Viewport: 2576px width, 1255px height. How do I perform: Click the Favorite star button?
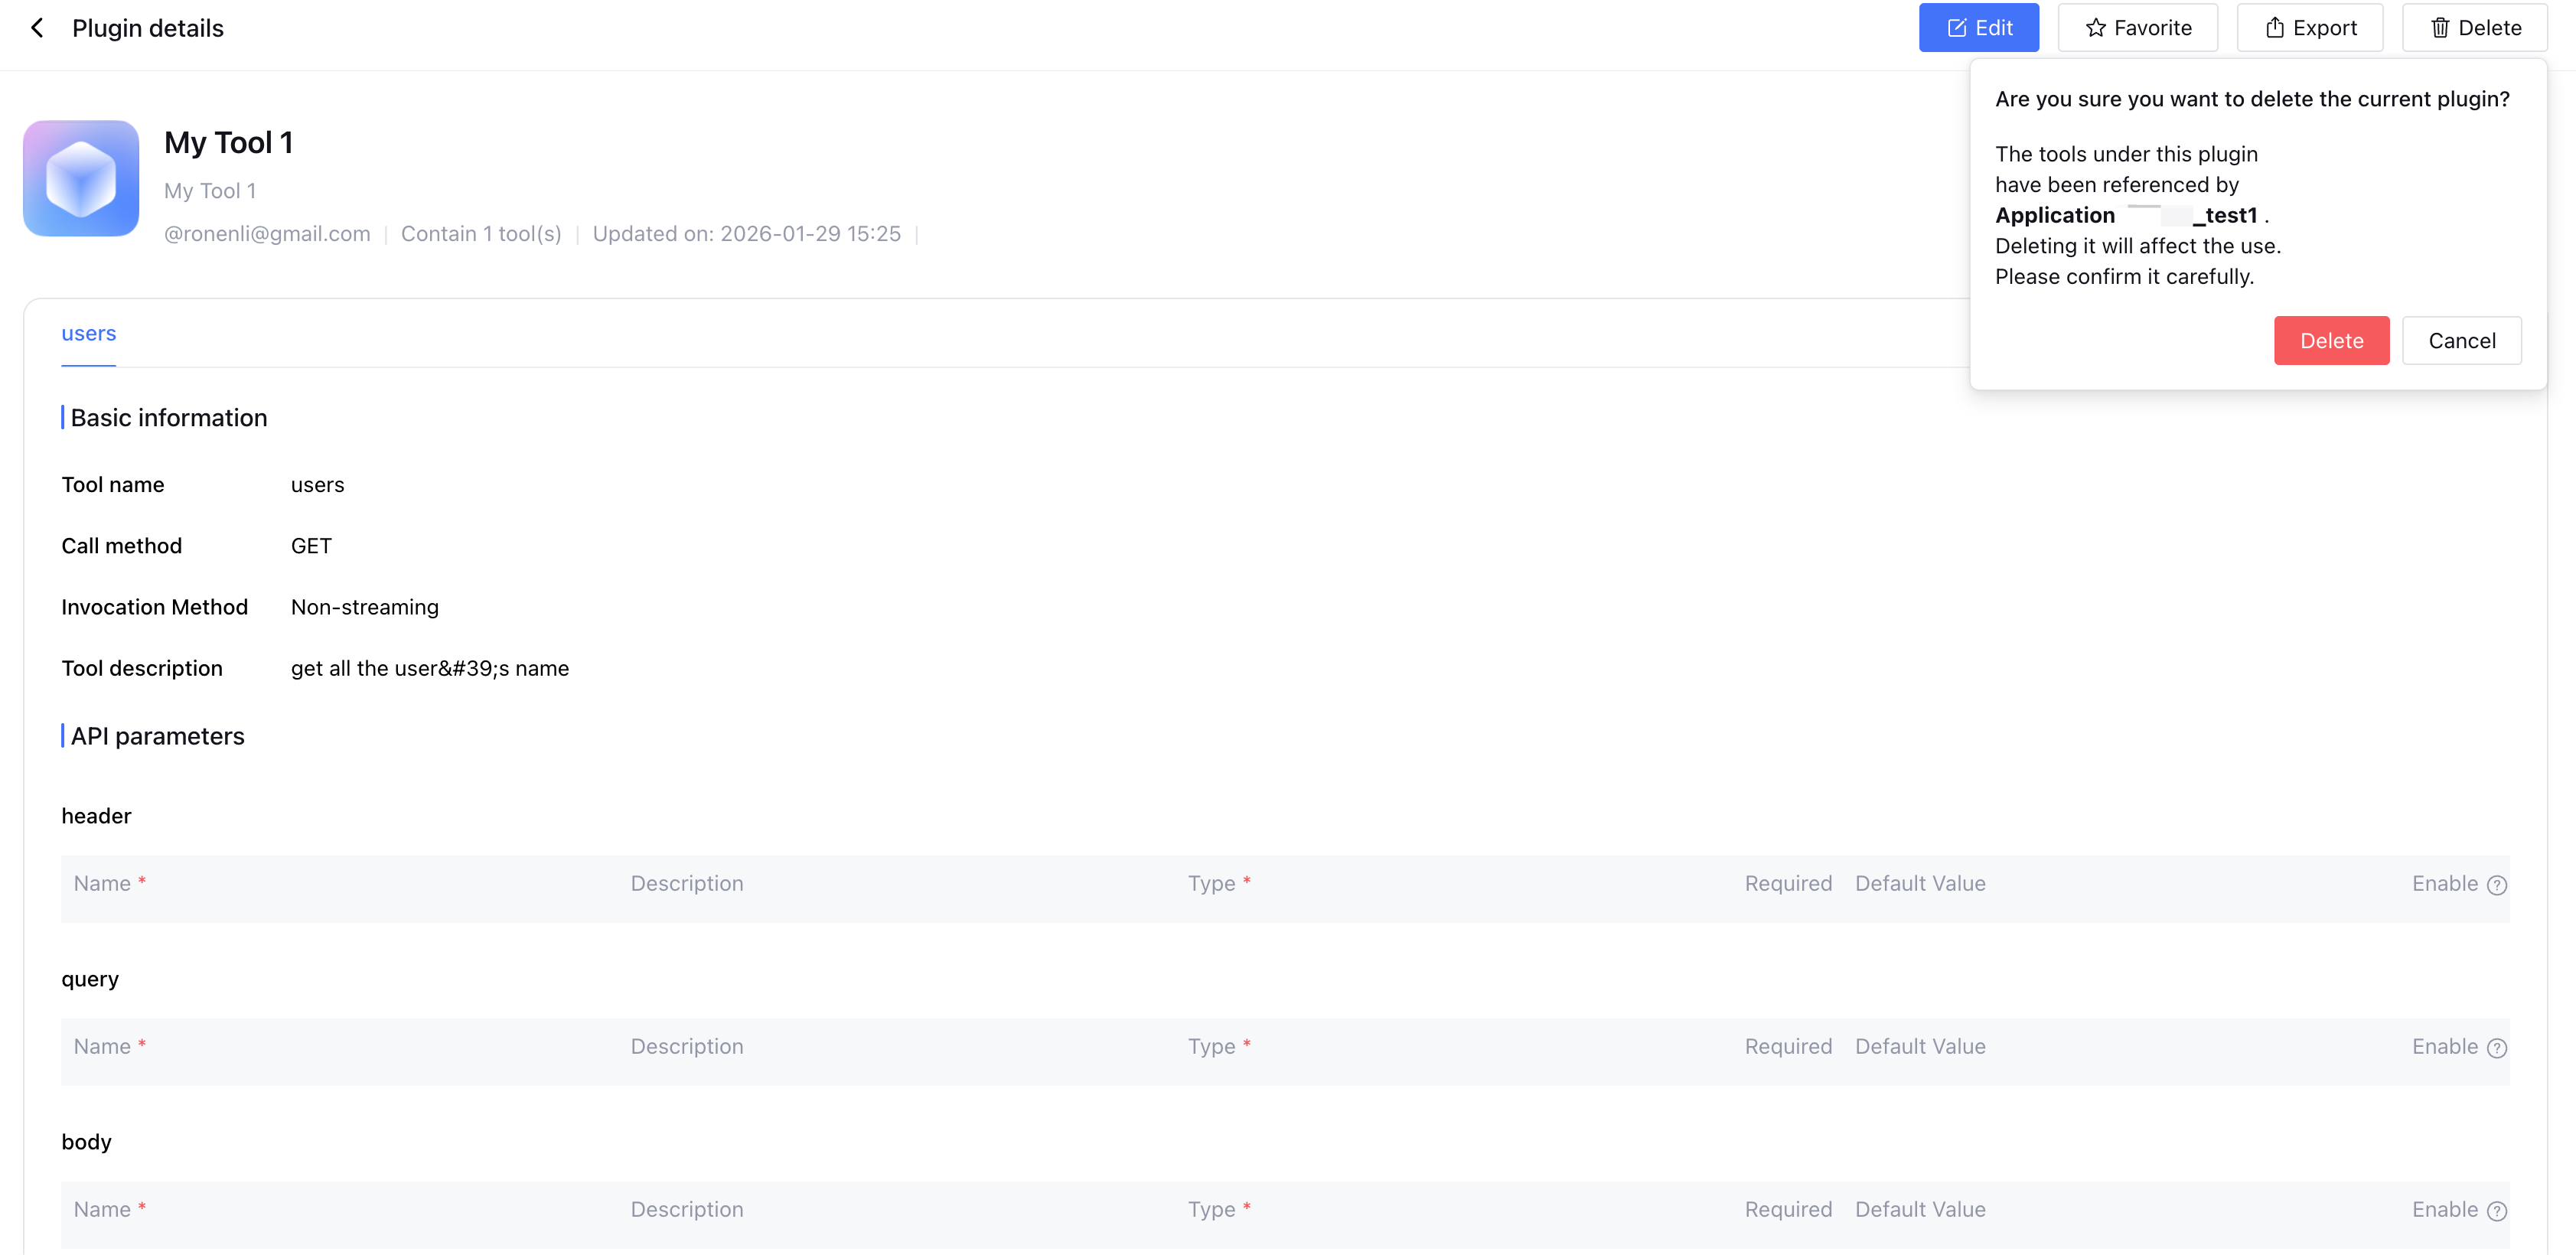coord(2137,28)
